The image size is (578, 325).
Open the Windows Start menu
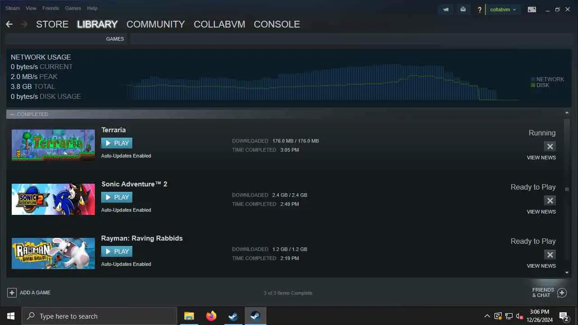coord(11,316)
